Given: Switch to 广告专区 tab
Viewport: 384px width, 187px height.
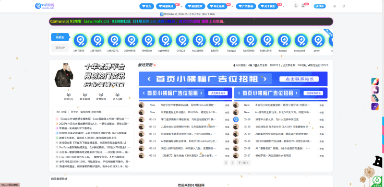Looking at the screenshot, I should 73,112.
